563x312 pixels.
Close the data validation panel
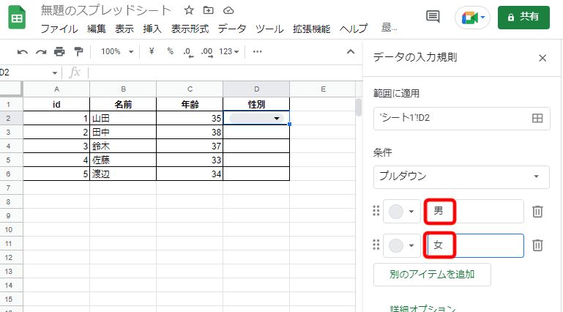(543, 58)
